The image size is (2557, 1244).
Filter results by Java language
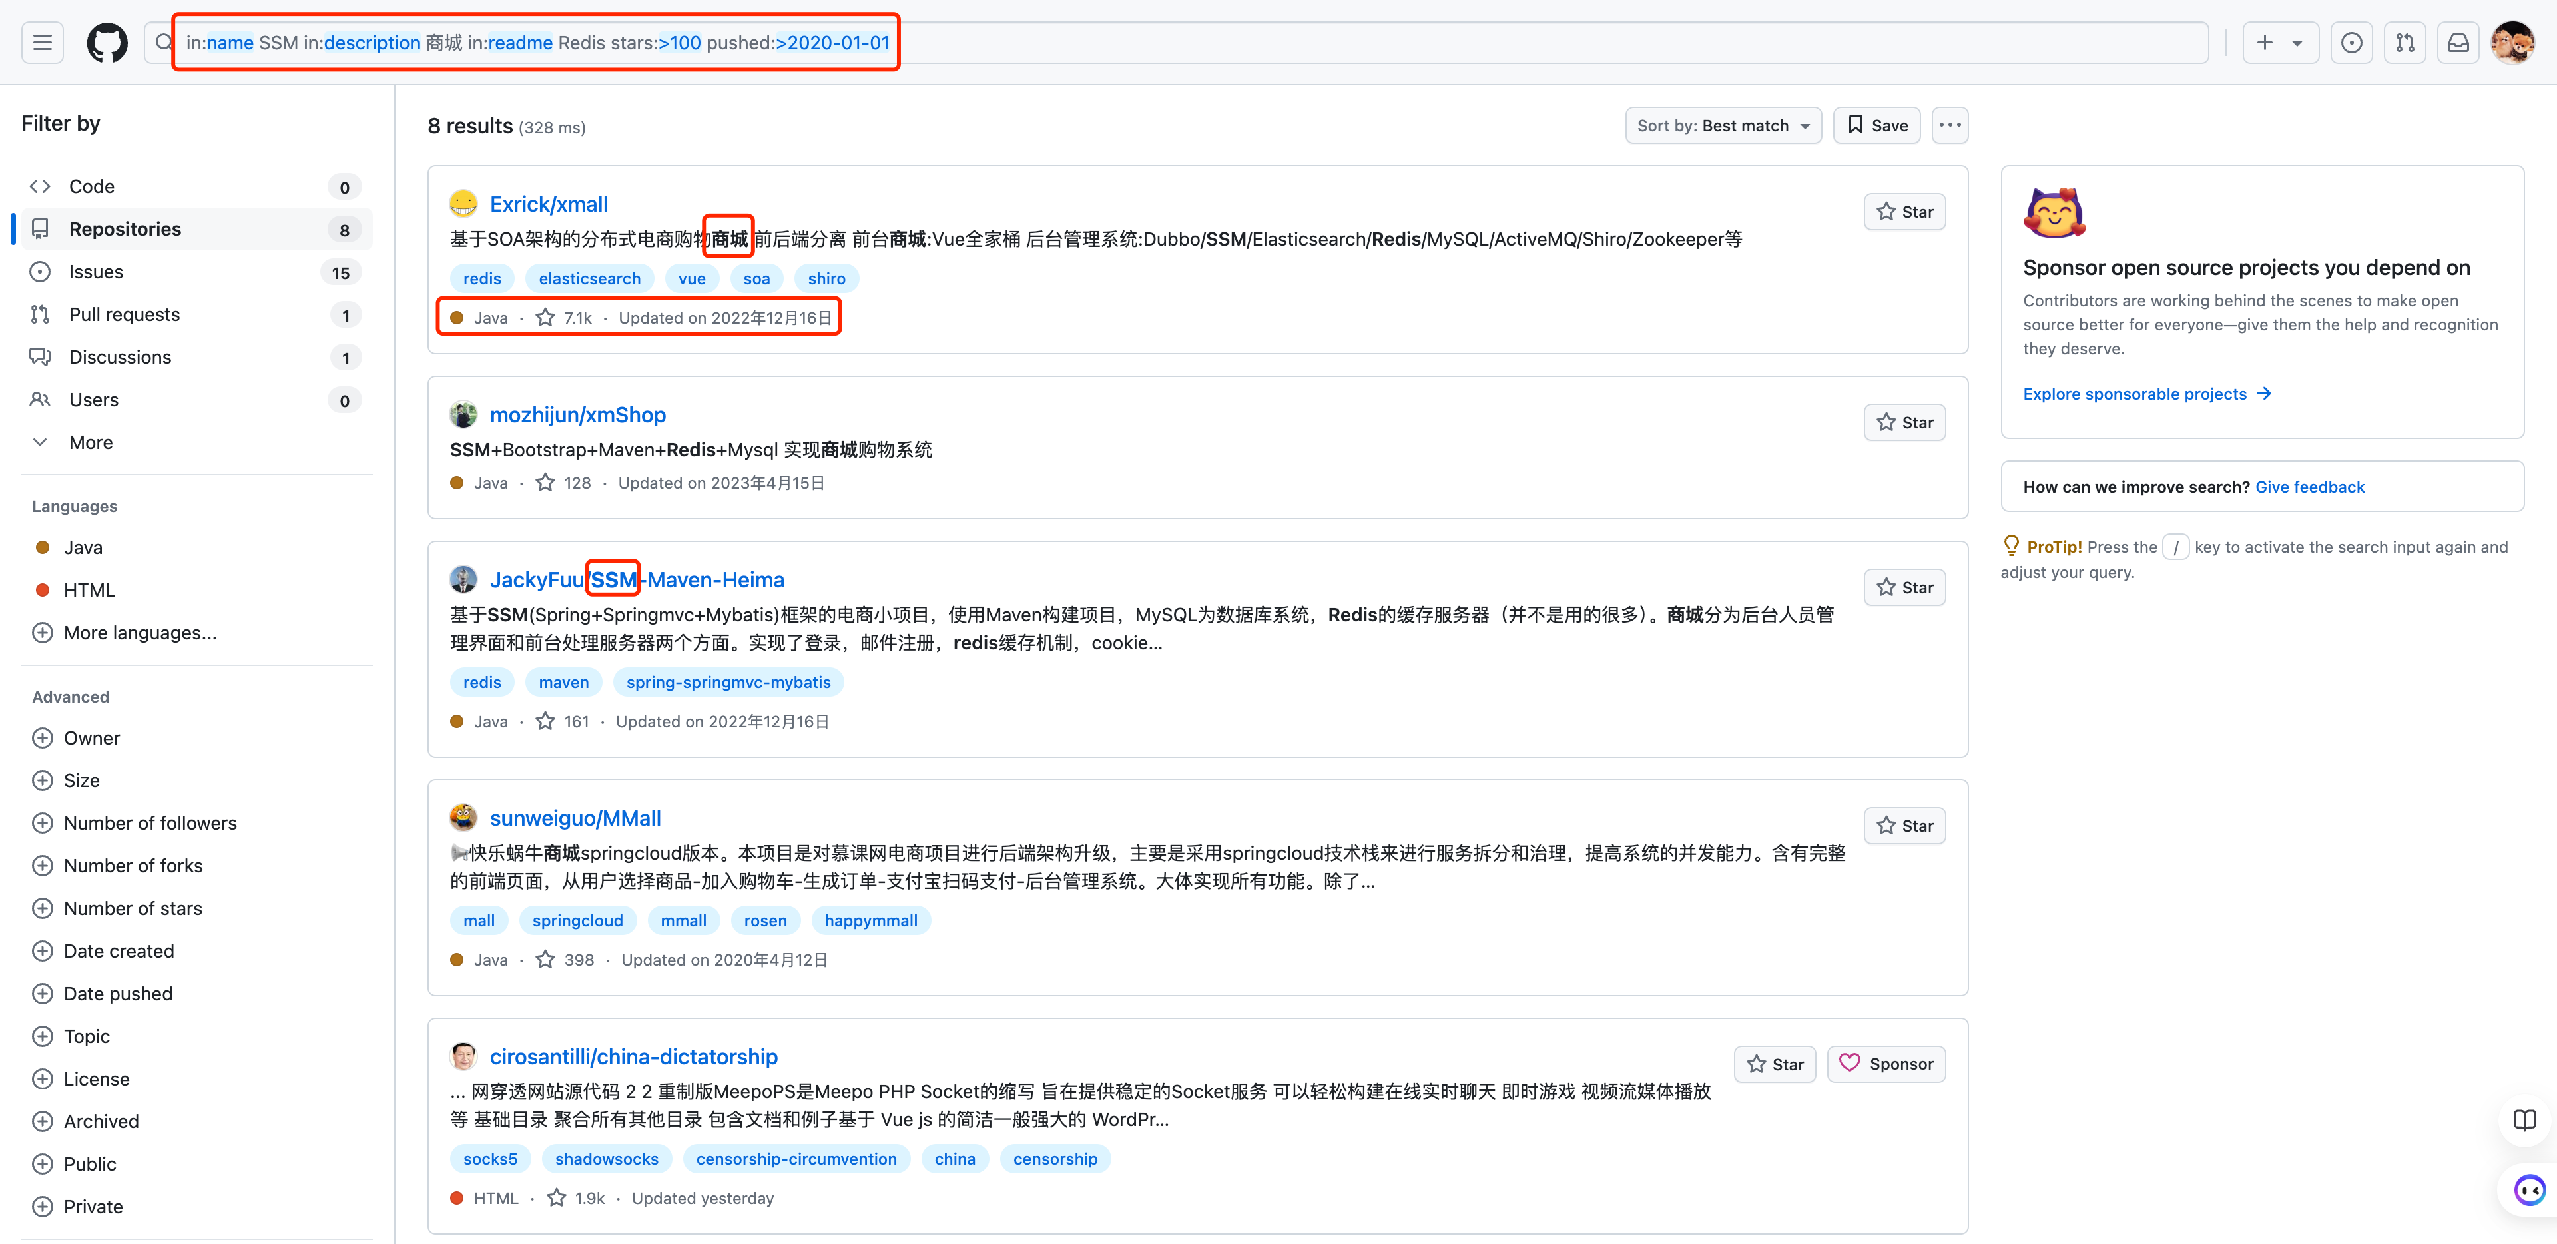point(83,547)
